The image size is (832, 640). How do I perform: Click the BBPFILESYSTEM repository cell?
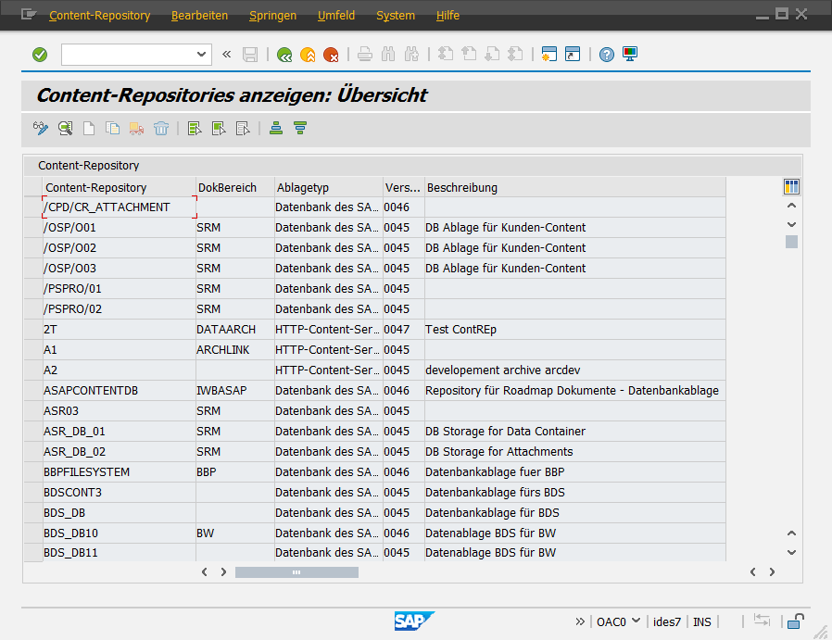[120, 472]
